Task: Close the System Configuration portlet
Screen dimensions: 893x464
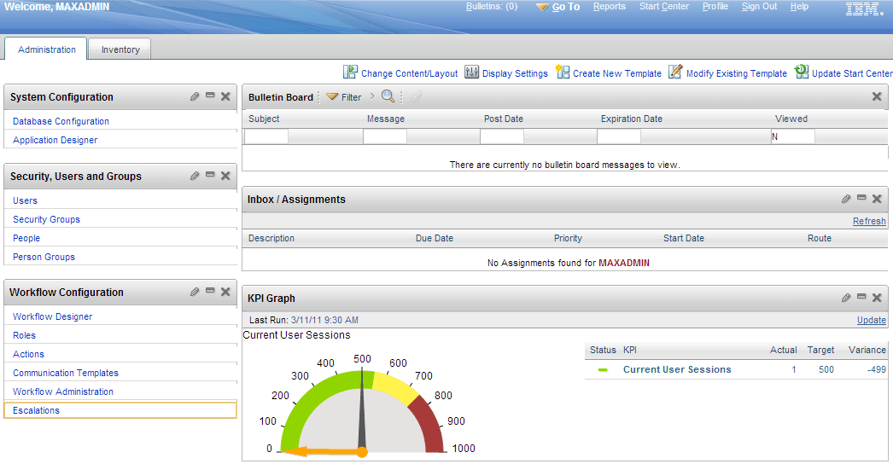Action: 225,96
